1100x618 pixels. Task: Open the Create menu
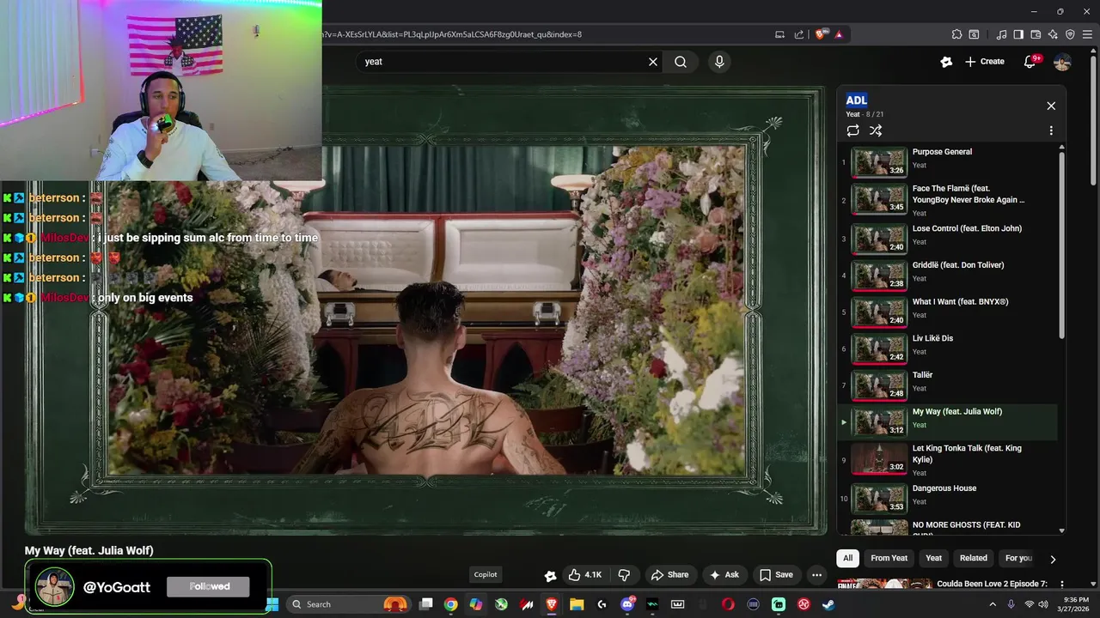click(x=984, y=62)
